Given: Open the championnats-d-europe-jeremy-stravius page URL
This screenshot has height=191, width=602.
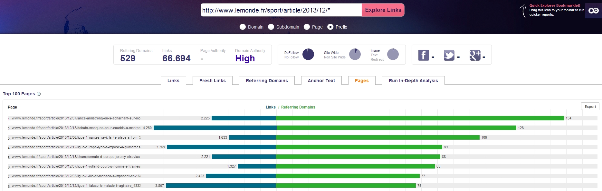Looking at the screenshot, I should point(76,157).
